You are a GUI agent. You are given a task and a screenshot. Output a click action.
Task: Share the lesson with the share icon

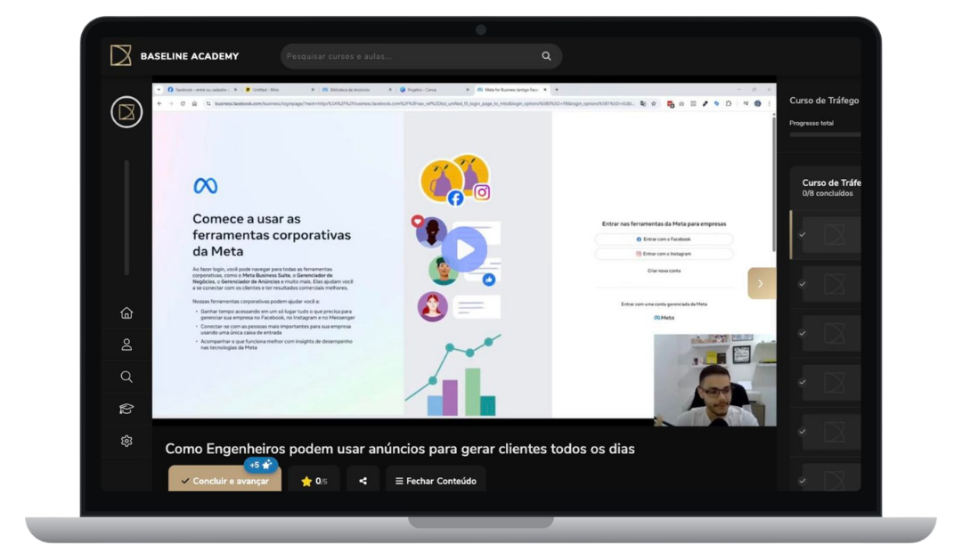pyautogui.click(x=363, y=482)
